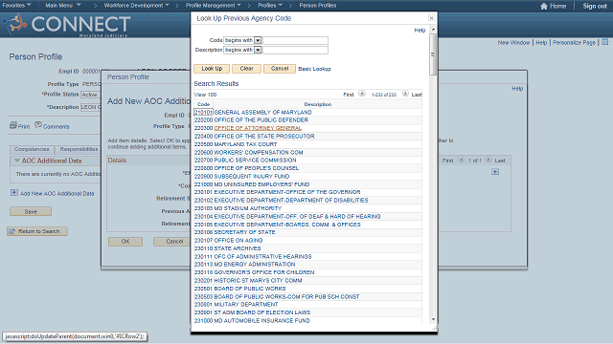Click OK in Add New AOC dialog

[x=125, y=242]
